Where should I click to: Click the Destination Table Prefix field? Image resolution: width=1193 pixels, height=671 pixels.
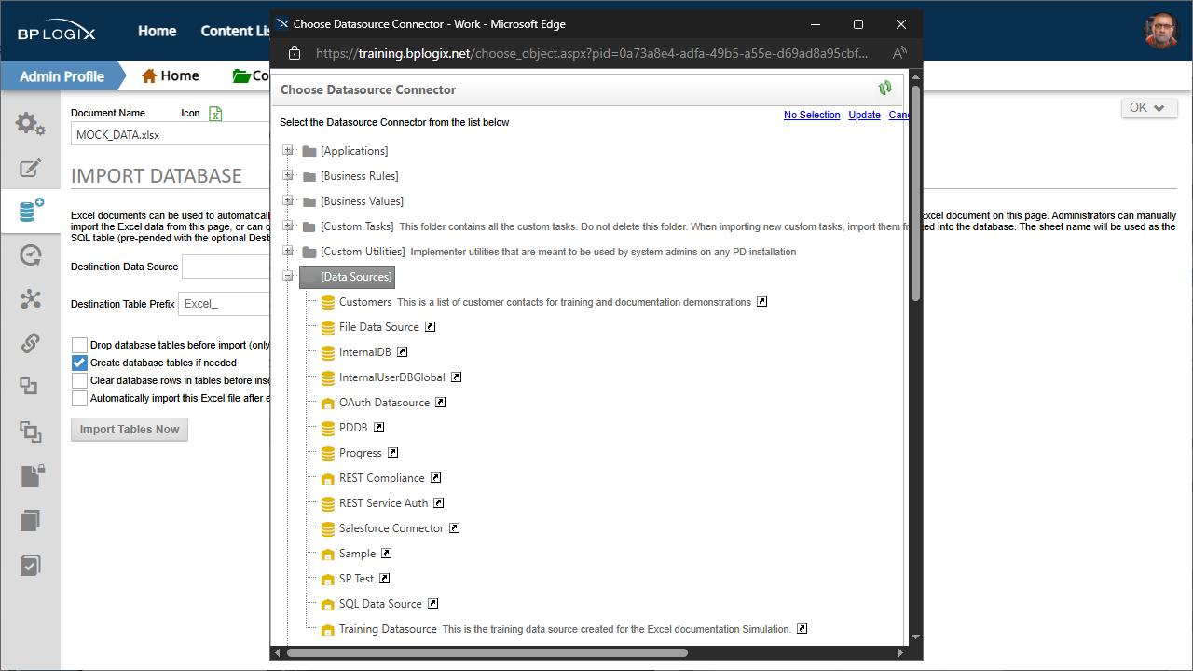coord(226,304)
